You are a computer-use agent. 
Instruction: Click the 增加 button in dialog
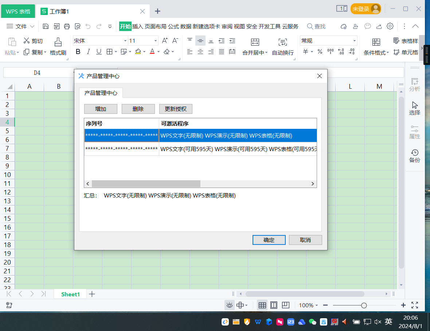[101, 109]
